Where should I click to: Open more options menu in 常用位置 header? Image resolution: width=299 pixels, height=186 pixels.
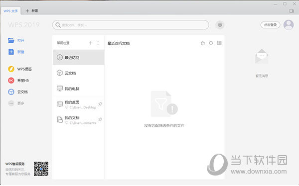coord(98,43)
